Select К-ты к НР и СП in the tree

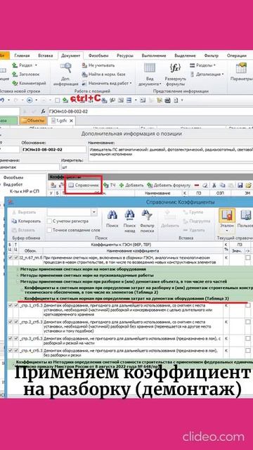(25, 191)
